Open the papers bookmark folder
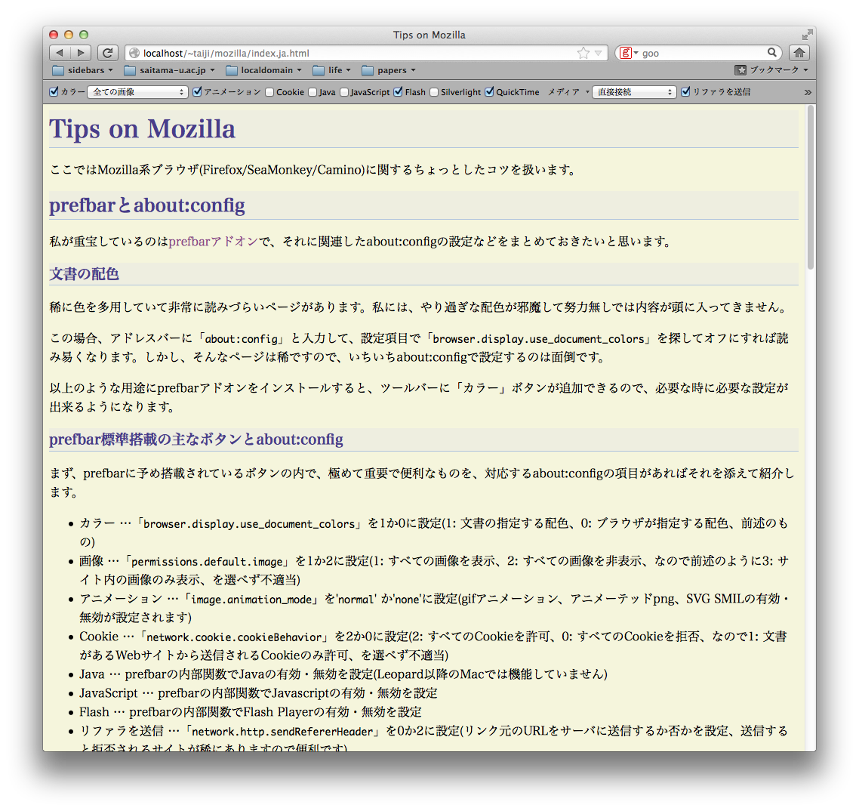This screenshot has width=859, height=811. [389, 70]
